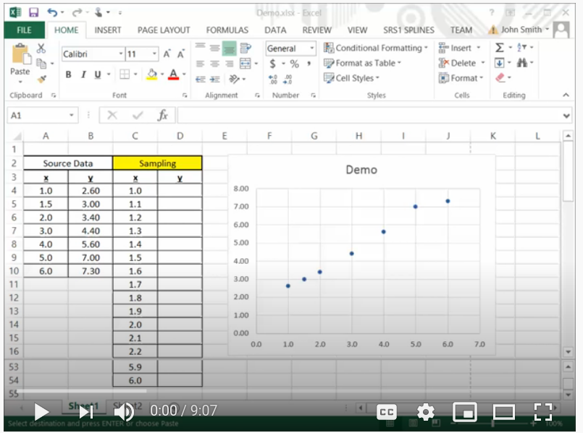Apply Italic formatting in the ribbon
This screenshot has height=433, width=583.
tap(83, 75)
